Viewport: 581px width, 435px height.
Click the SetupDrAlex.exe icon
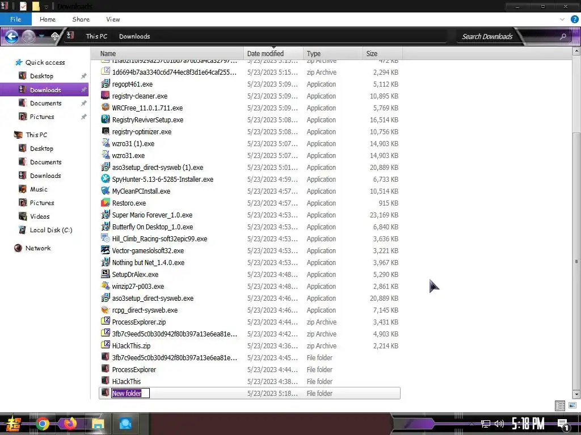point(106,274)
